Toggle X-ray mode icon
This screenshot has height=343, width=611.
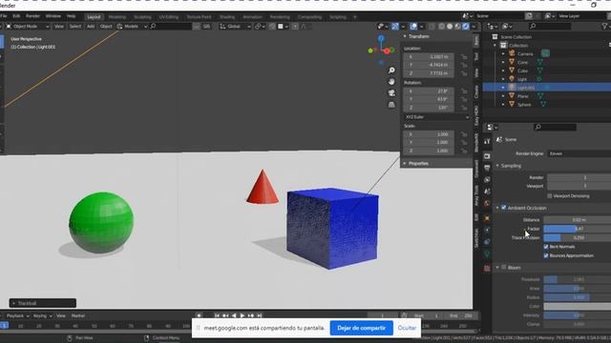coord(432,27)
